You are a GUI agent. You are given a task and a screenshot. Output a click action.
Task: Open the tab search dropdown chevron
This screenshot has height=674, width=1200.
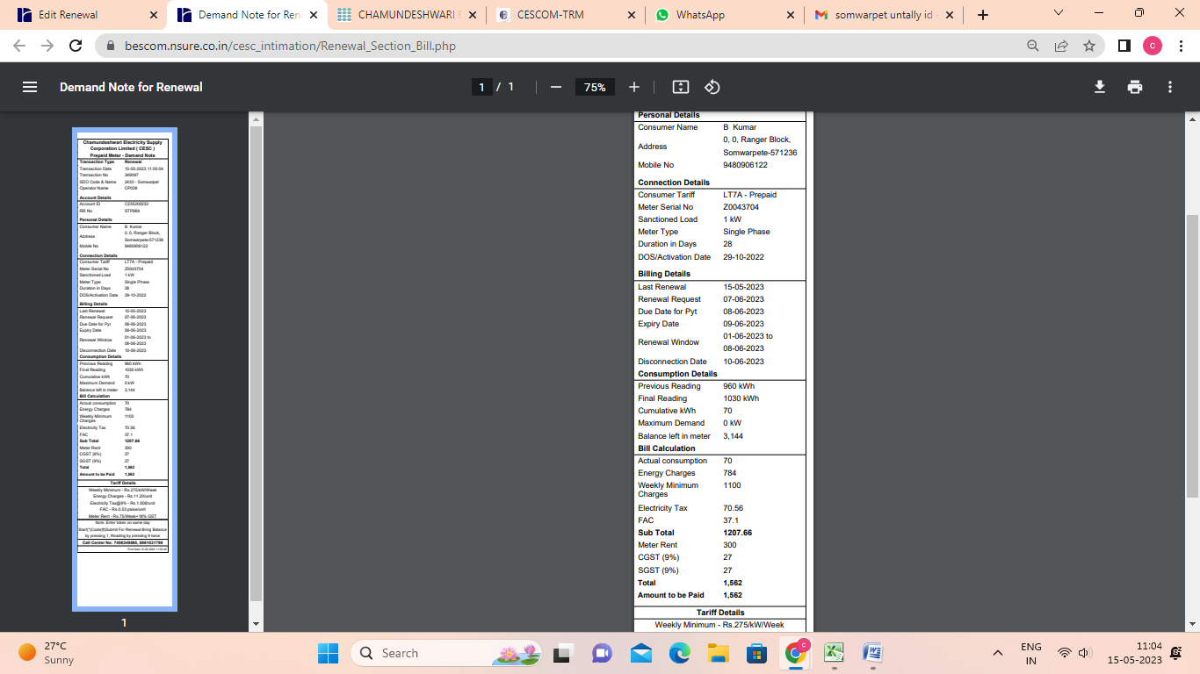tap(1059, 14)
